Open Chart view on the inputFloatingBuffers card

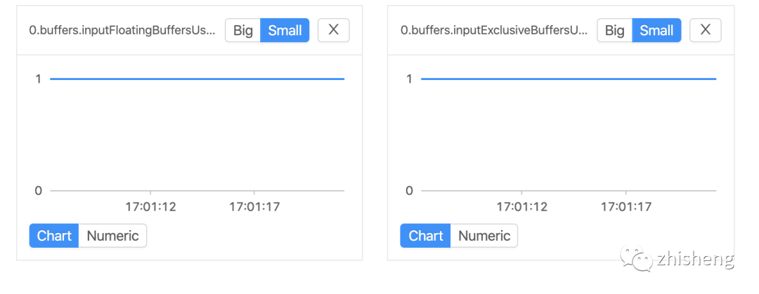pos(53,236)
